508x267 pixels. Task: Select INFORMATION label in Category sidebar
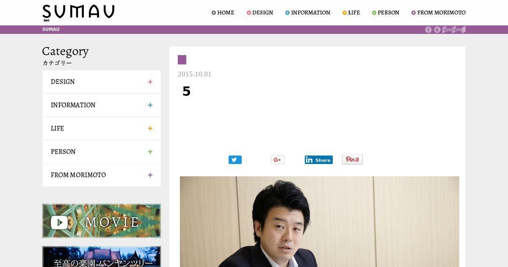click(73, 105)
